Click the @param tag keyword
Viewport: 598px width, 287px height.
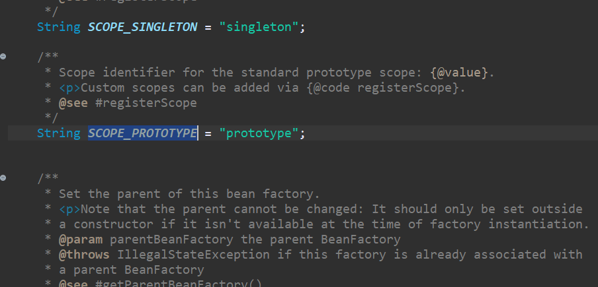pos(81,239)
